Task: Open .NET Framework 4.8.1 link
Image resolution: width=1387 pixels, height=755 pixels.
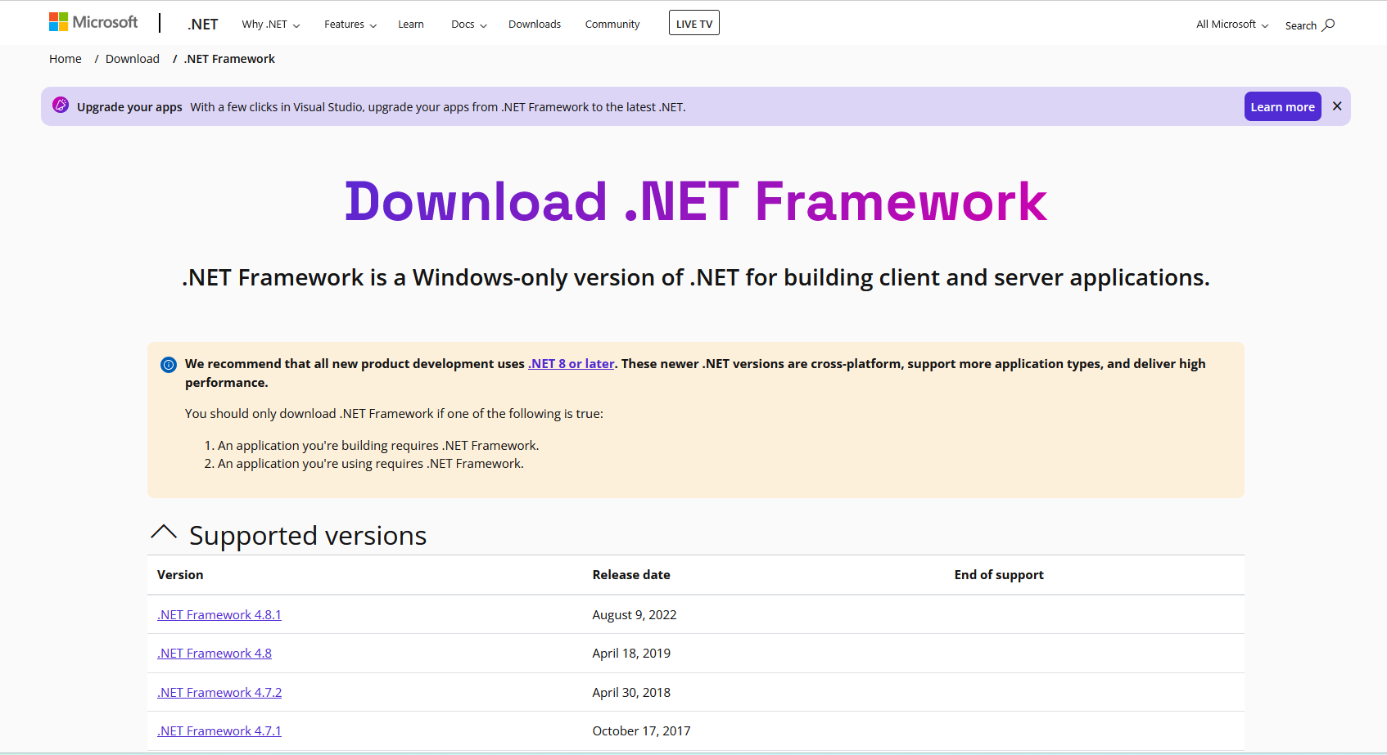Action: click(x=219, y=615)
